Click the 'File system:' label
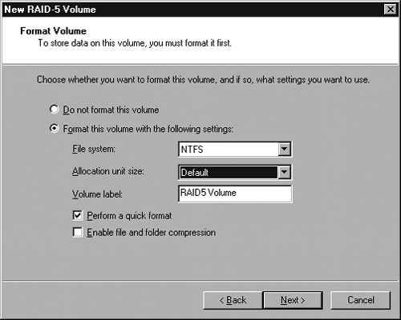Screen dimensions: 401x320 (x=94, y=149)
